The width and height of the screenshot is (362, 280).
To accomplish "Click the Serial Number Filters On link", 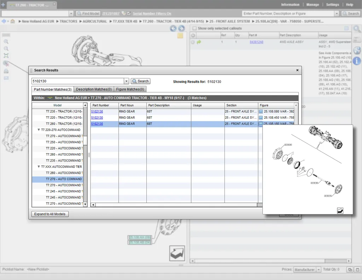I will coord(152,14).
